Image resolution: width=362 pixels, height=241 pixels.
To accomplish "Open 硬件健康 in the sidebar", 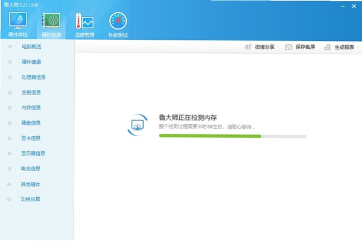I will coord(31,62).
